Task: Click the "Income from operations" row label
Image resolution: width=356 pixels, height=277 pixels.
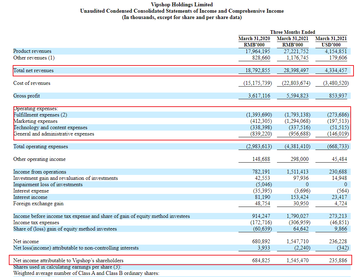Action: (x=40, y=172)
